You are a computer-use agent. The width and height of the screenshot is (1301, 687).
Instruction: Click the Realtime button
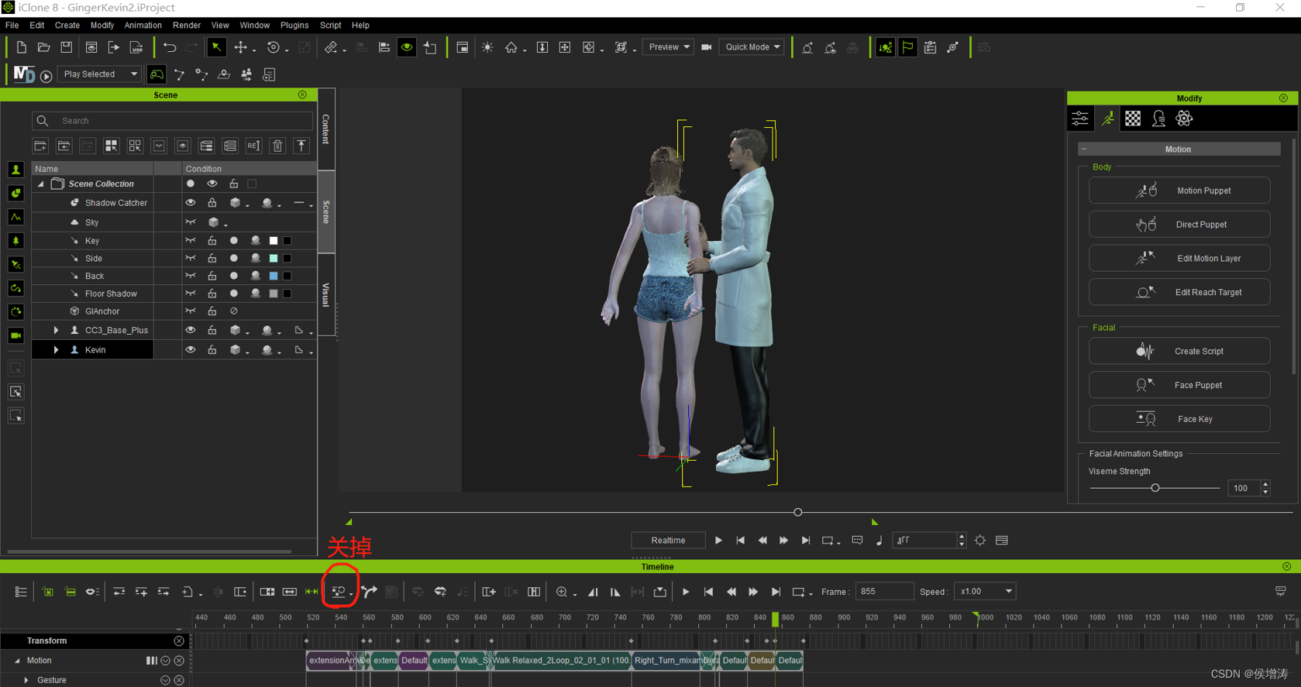(668, 541)
